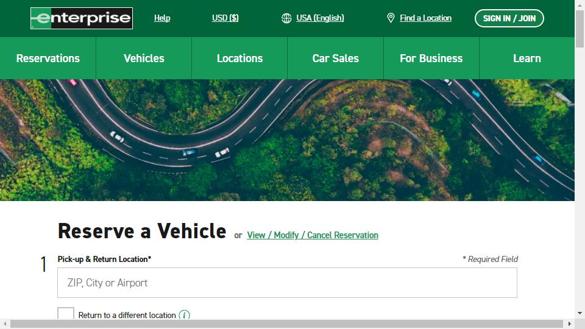The image size is (585, 329).
Task: Click the vertical scrollbar down arrow
Action: coord(580,313)
